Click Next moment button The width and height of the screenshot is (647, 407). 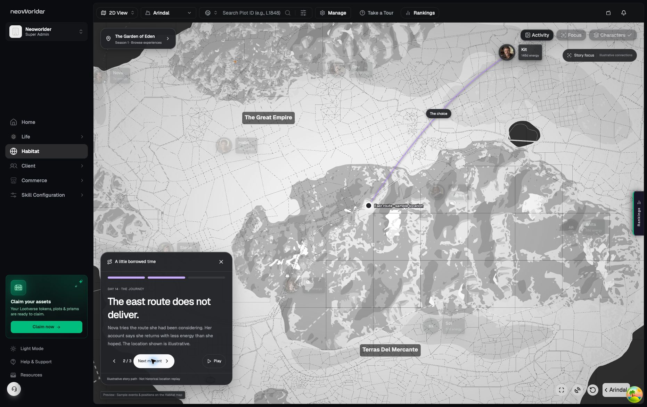pyautogui.click(x=154, y=361)
